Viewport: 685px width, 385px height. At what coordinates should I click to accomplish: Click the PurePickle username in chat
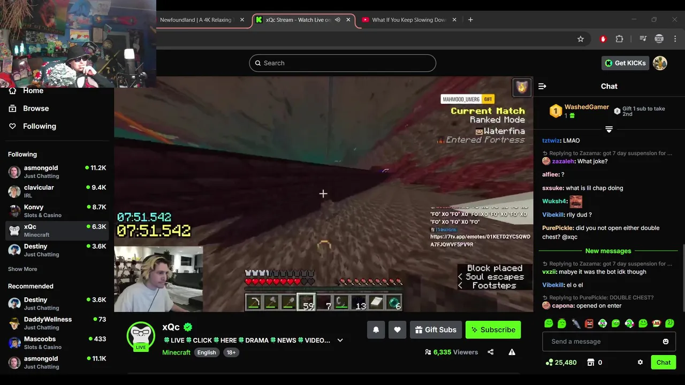pyautogui.click(x=558, y=228)
